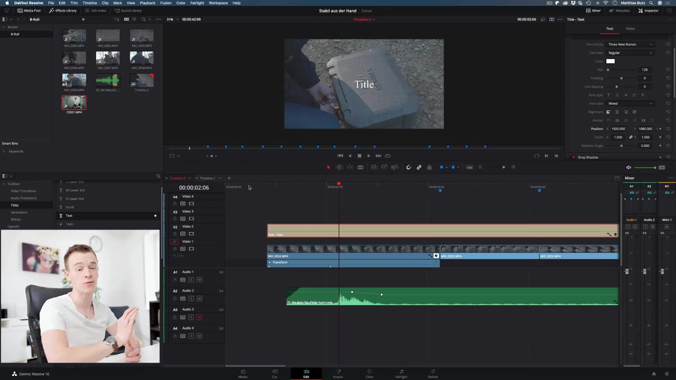Switch Media Pool to list view
676x380 pixels.
click(134, 19)
